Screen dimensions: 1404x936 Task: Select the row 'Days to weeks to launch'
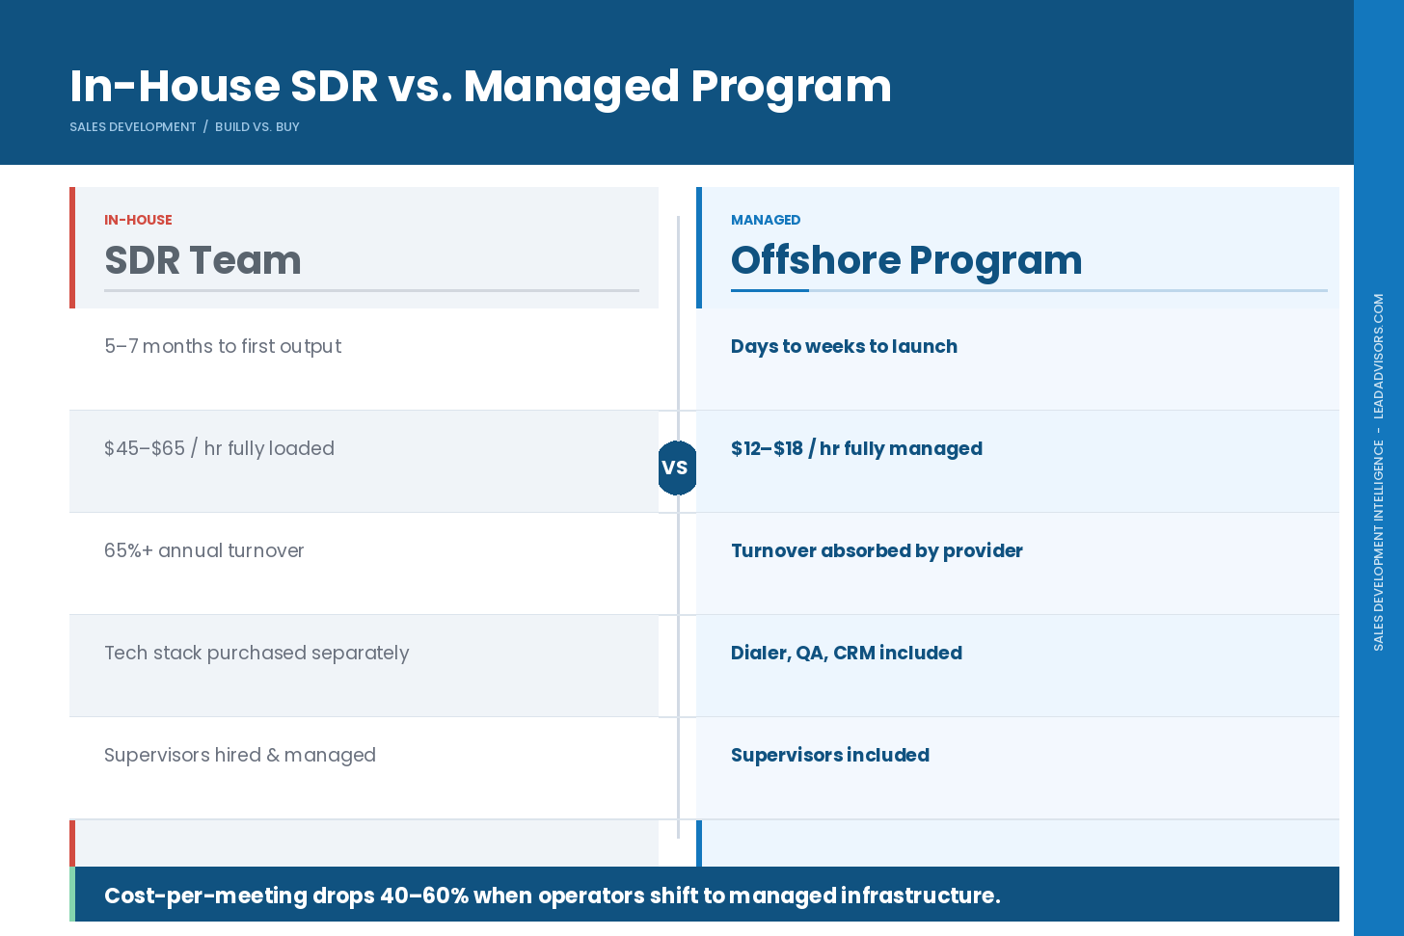point(844,346)
